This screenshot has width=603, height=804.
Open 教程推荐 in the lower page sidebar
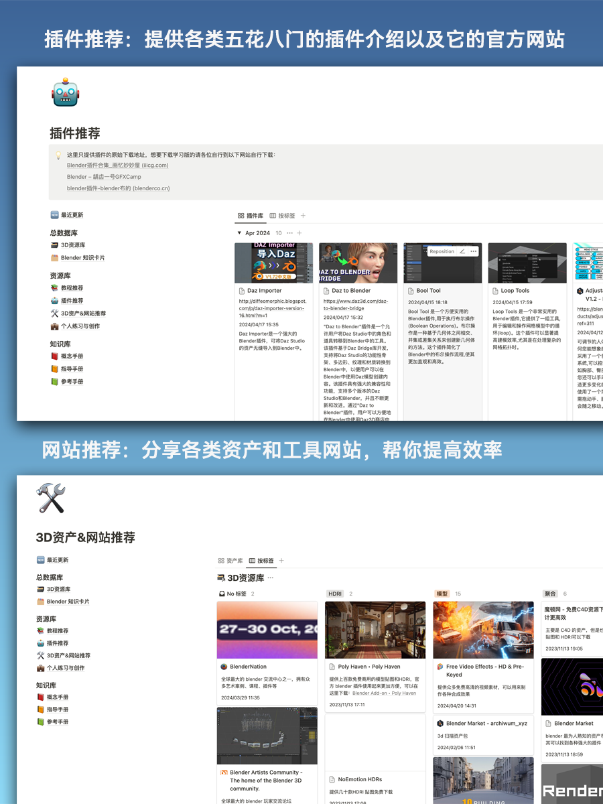(52, 631)
